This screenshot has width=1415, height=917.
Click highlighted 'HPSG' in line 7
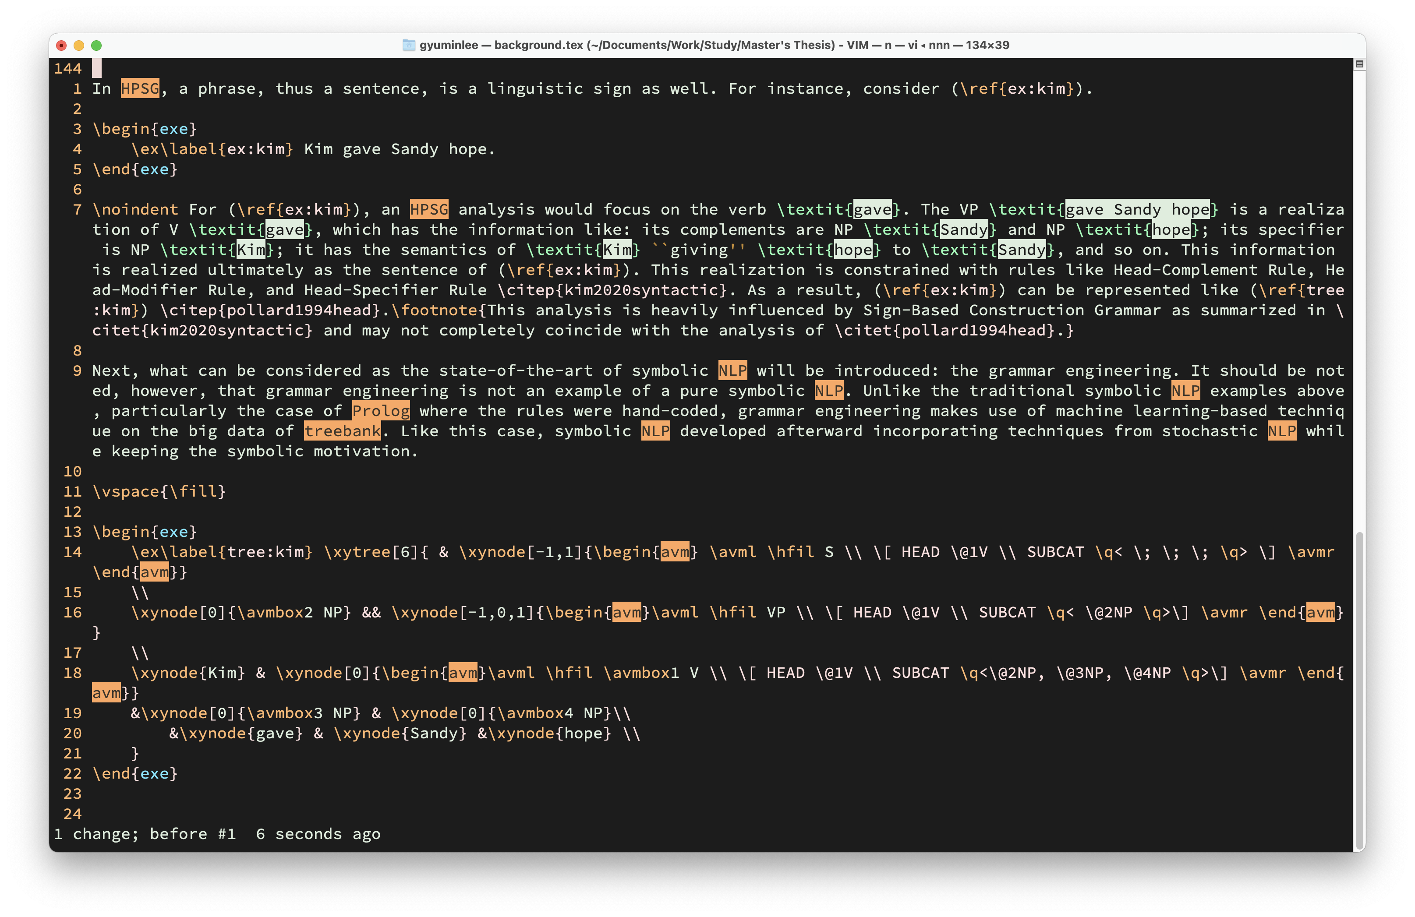(x=428, y=210)
